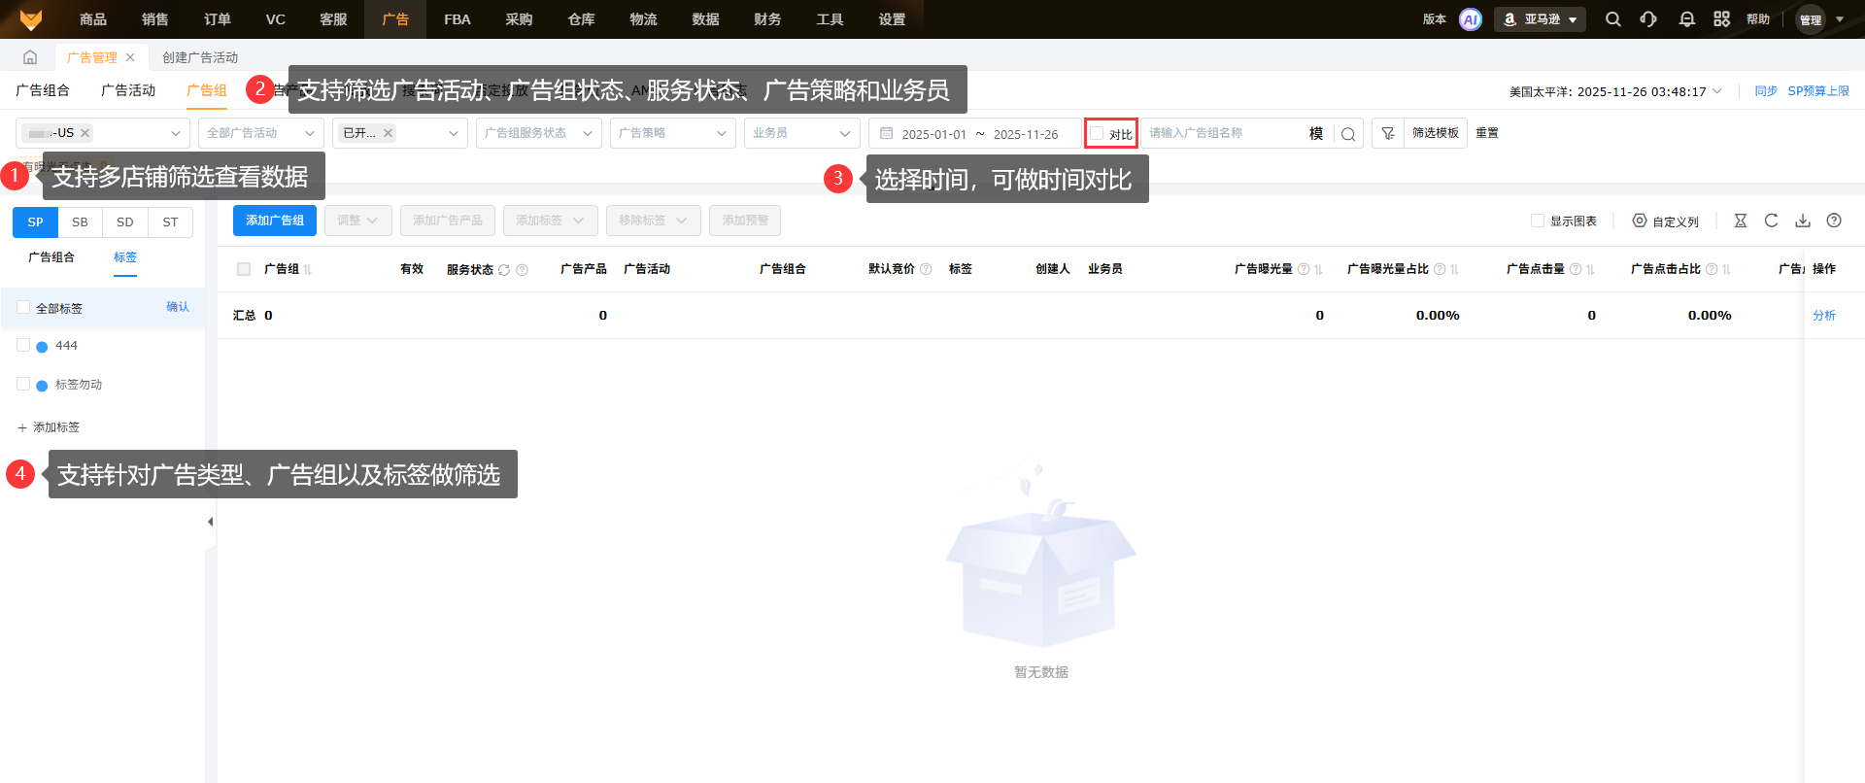The image size is (1865, 783).
Task: Close the 广告管理 tab
Action: click(x=130, y=57)
